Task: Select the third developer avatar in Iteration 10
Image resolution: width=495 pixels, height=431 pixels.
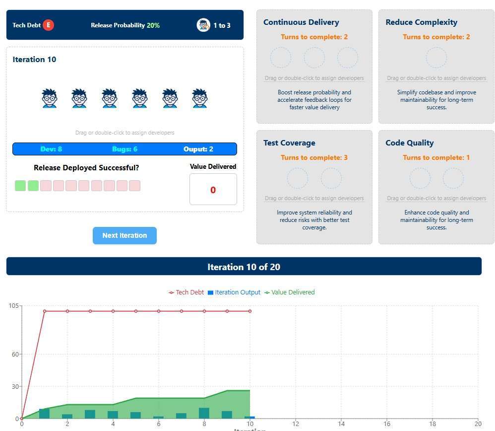Action: click(110, 98)
